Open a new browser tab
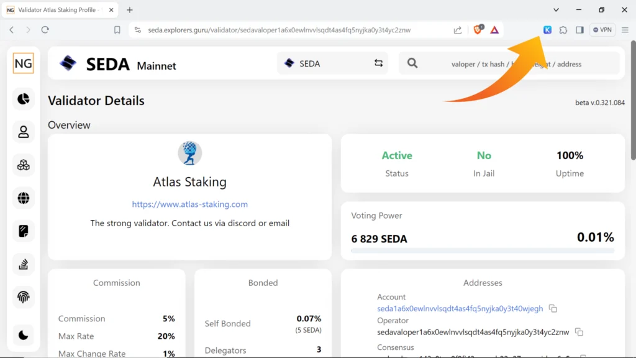 point(130,10)
